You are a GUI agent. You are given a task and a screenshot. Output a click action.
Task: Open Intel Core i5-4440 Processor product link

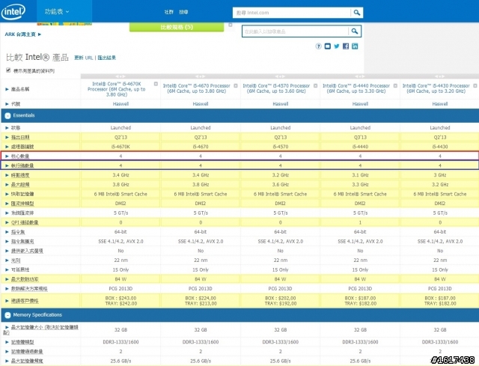[x=356, y=88]
